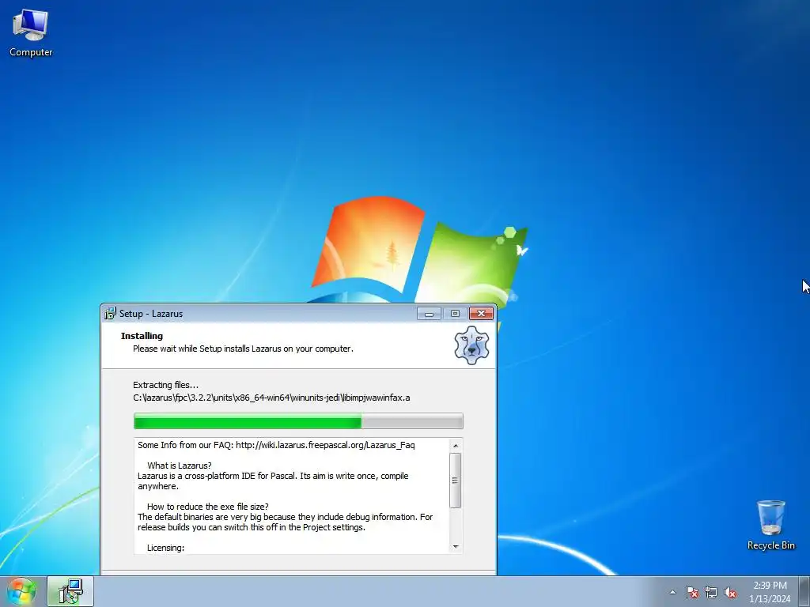Screen dimensions: 810x607
Task: Click the FAQ scrollbar up arrow
Action: pyautogui.click(x=456, y=446)
